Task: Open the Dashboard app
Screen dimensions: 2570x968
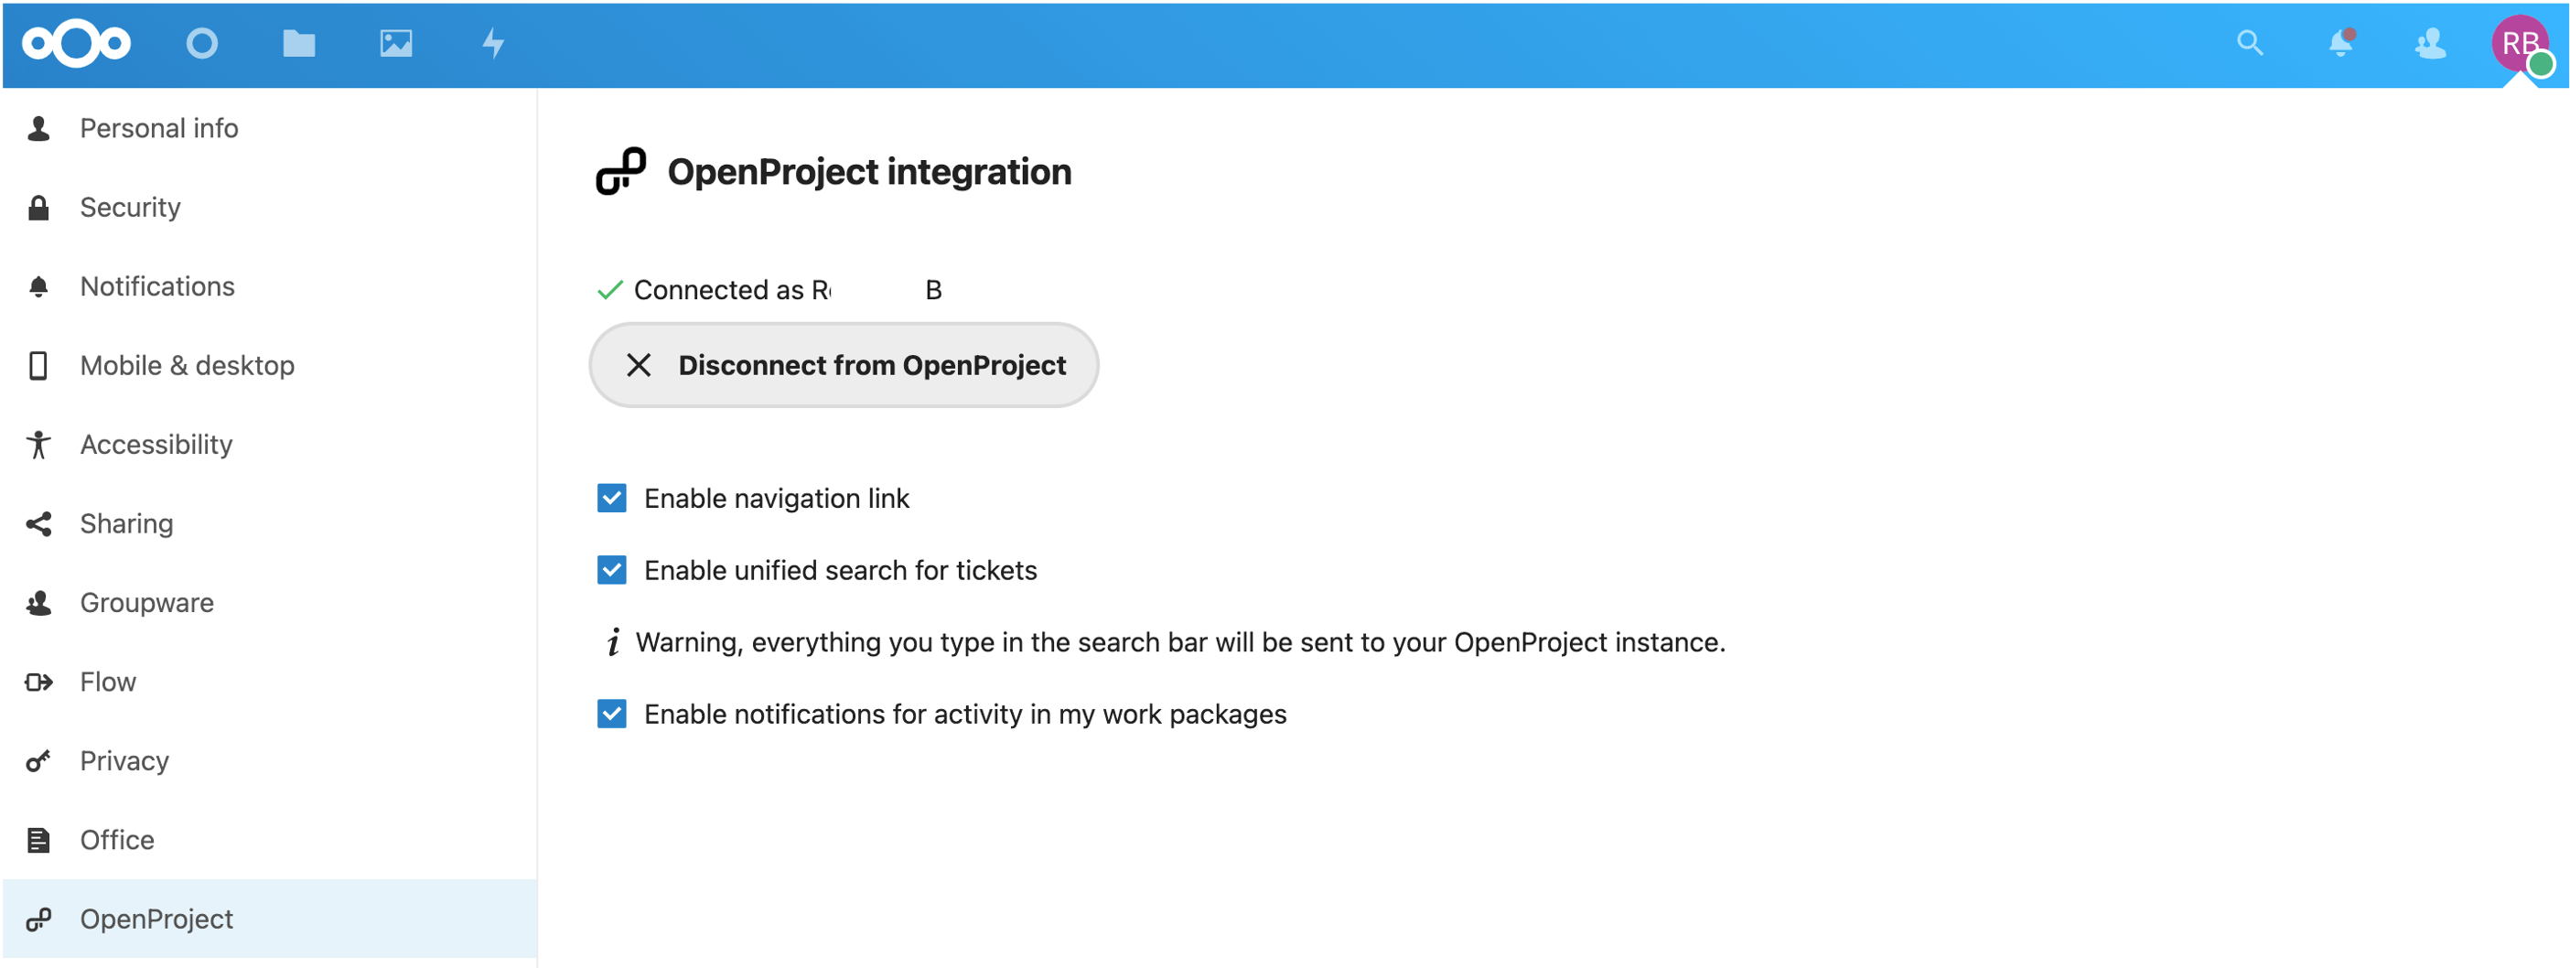Action: pyautogui.click(x=202, y=43)
